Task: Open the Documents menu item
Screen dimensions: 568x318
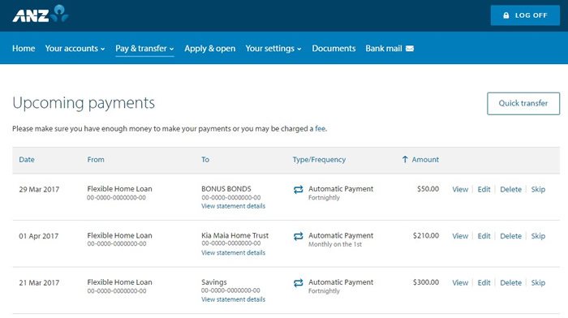Action: pos(333,49)
